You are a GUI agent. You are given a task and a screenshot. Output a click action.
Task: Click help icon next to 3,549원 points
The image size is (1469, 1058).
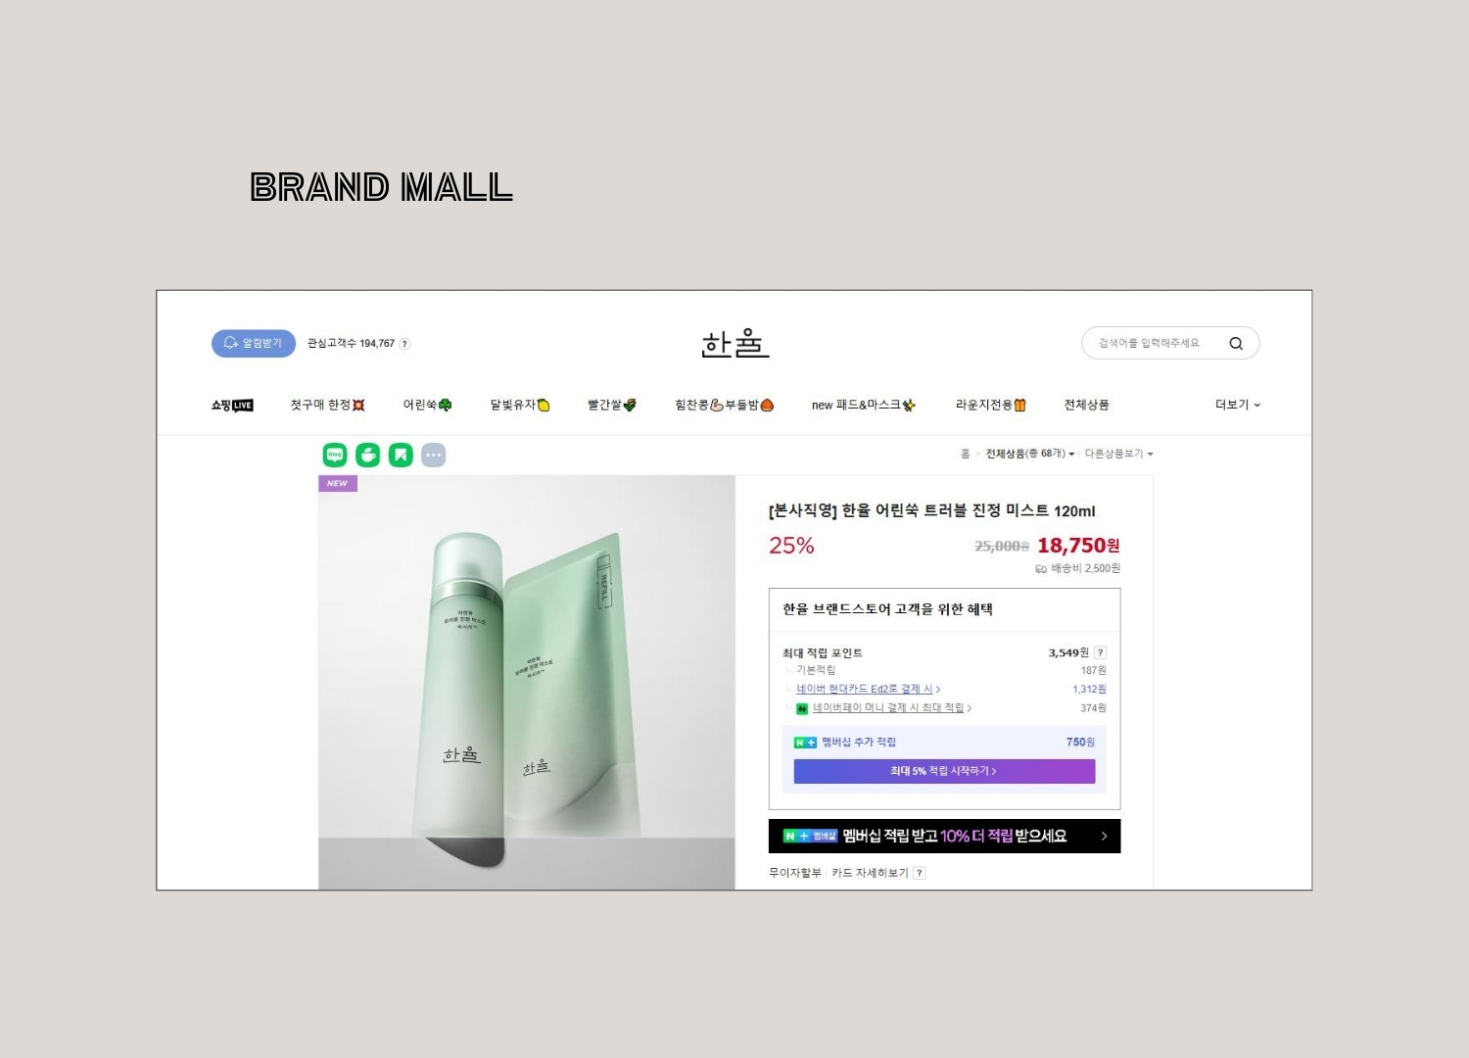(1101, 652)
